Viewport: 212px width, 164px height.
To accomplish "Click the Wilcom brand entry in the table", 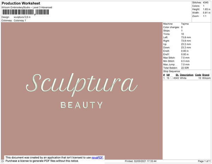I will tap(206, 78).
